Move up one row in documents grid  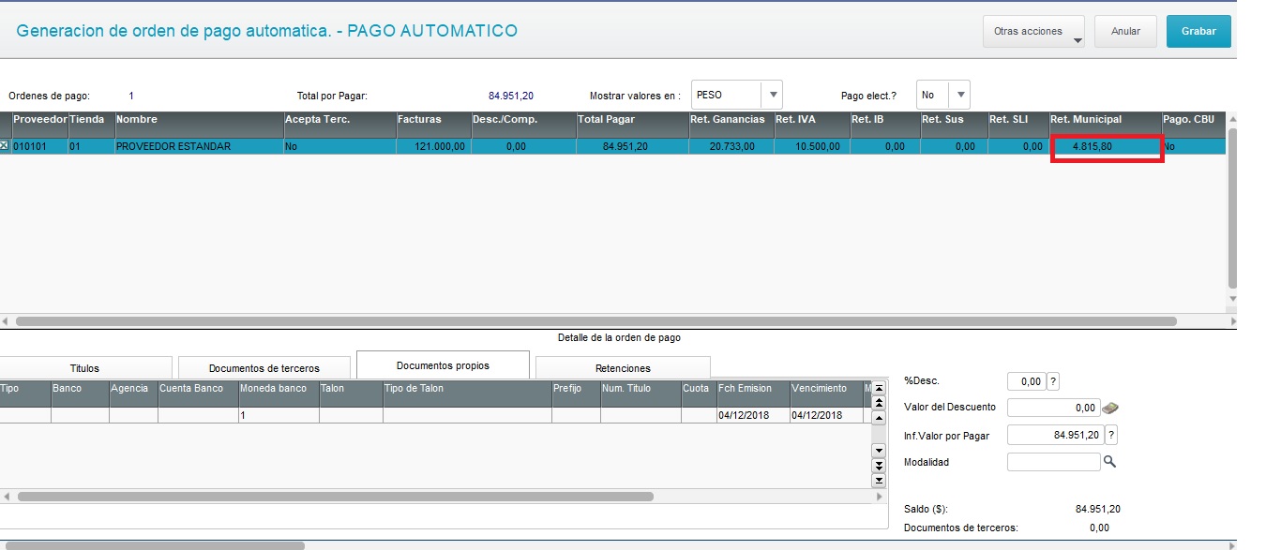[x=879, y=418]
